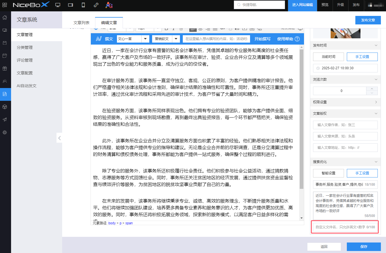
Task: Click the magnifier icon in quick navigation box
Action: click(x=238, y=5)
